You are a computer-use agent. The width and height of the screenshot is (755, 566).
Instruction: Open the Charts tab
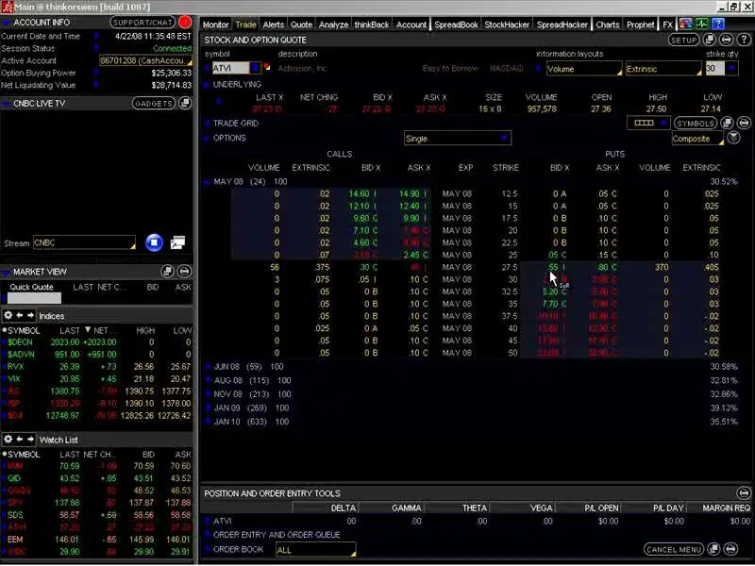(x=607, y=25)
